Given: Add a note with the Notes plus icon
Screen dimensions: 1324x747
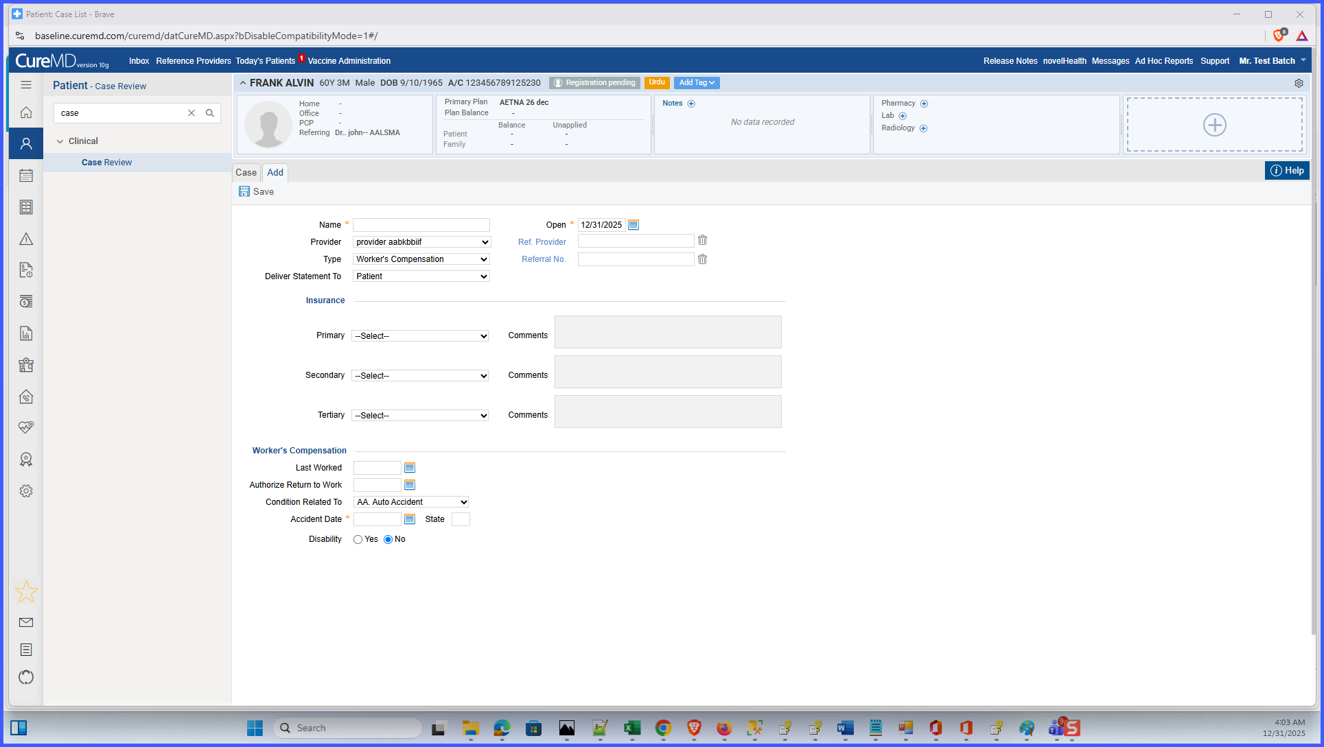Looking at the screenshot, I should (x=691, y=104).
